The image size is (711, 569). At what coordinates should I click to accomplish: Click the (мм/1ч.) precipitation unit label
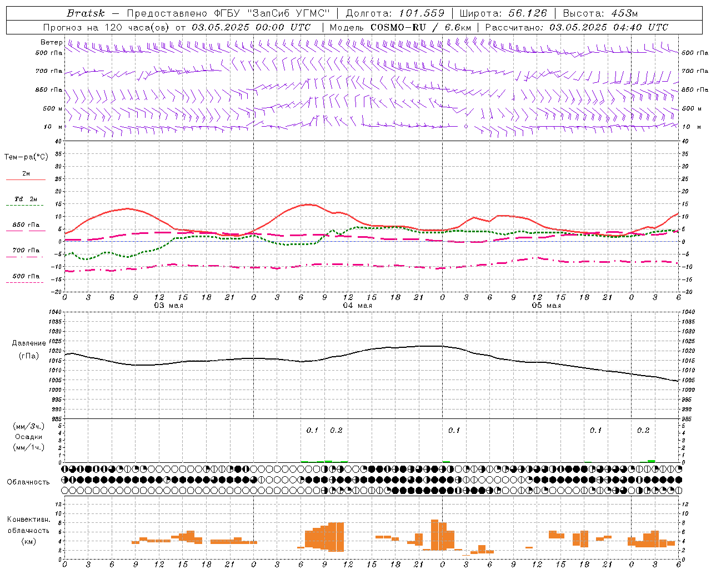(x=29, y=447)
